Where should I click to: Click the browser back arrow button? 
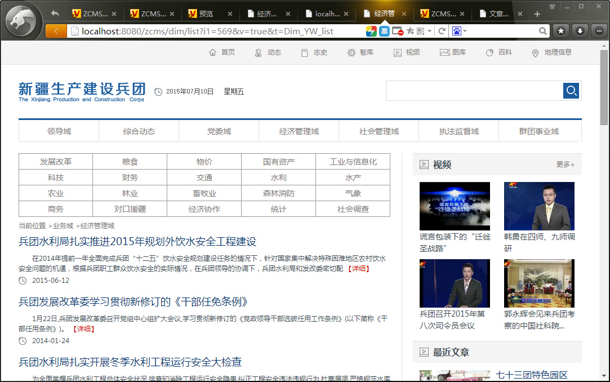point(56,31)
